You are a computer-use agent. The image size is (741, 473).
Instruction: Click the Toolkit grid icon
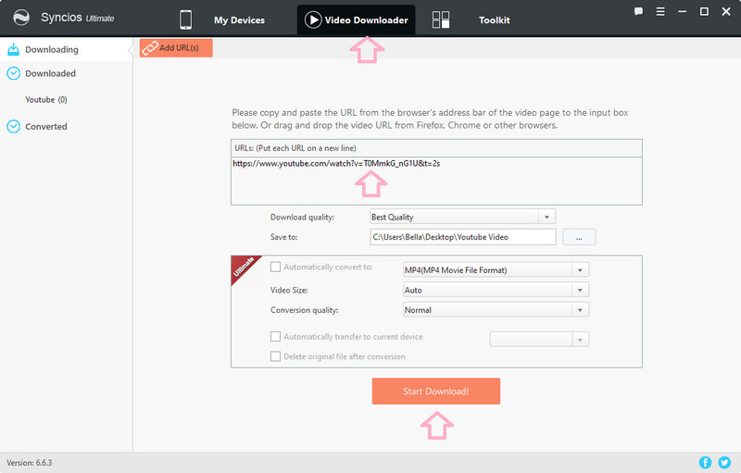441,19
